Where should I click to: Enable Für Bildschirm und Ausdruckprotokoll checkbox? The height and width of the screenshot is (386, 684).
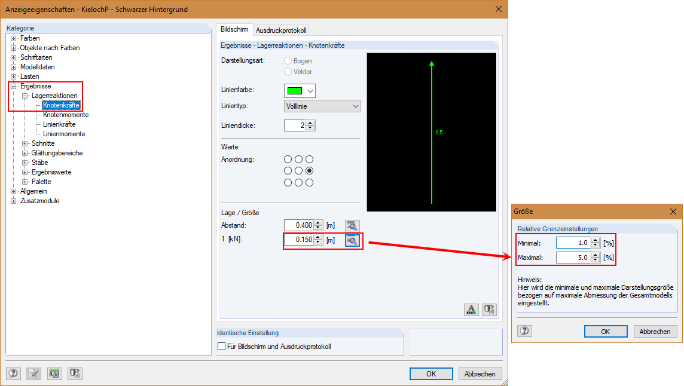point(222,347)
